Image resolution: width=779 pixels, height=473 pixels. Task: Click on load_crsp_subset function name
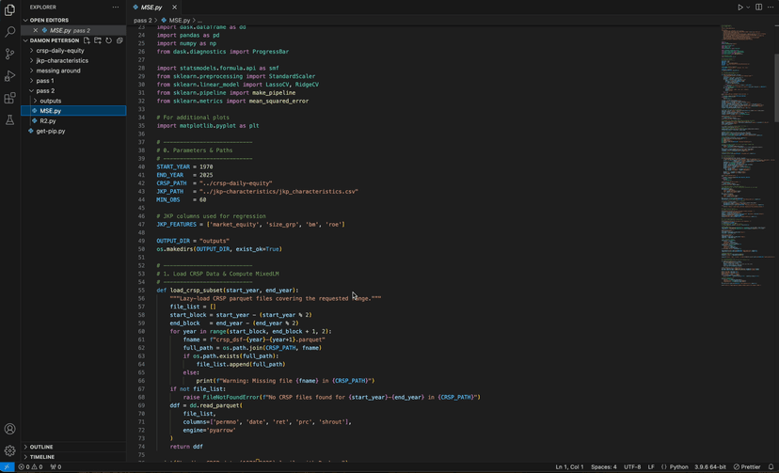(x=197, y=291)
